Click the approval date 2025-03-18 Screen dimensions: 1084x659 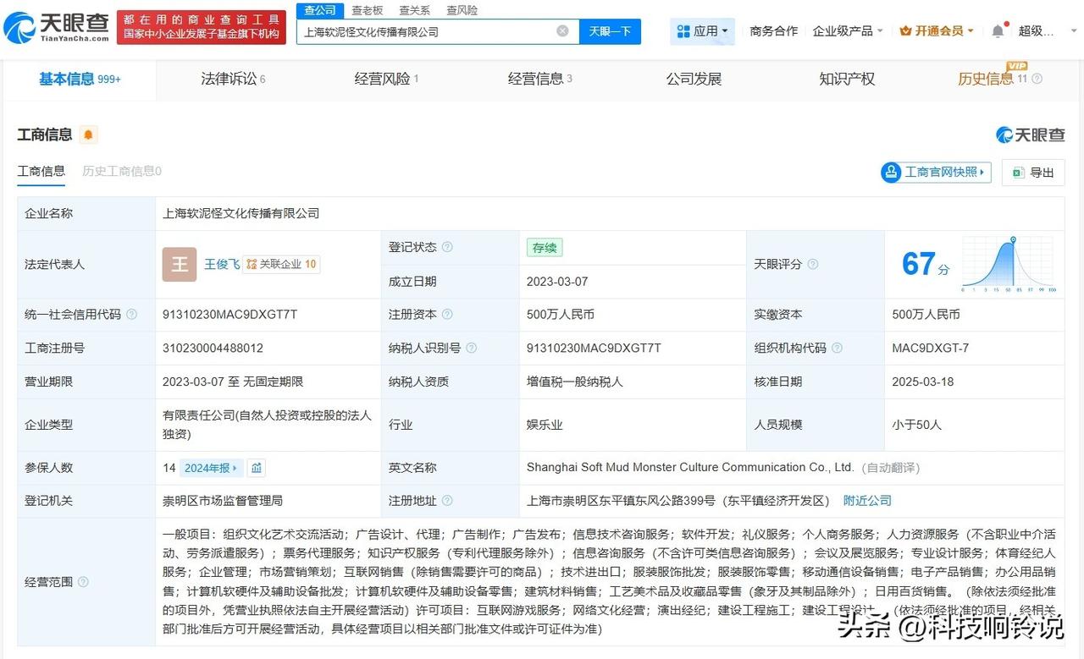tap(923, 382)
